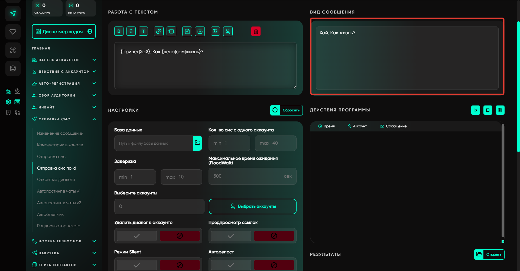Start program actions with play icon
Screen dimensions: 520x271
pos(476,110)
